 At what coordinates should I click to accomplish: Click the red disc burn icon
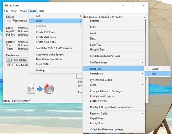49,89
